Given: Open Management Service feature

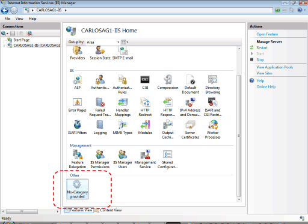Looking at the screenshot, I should coord(145,159).
